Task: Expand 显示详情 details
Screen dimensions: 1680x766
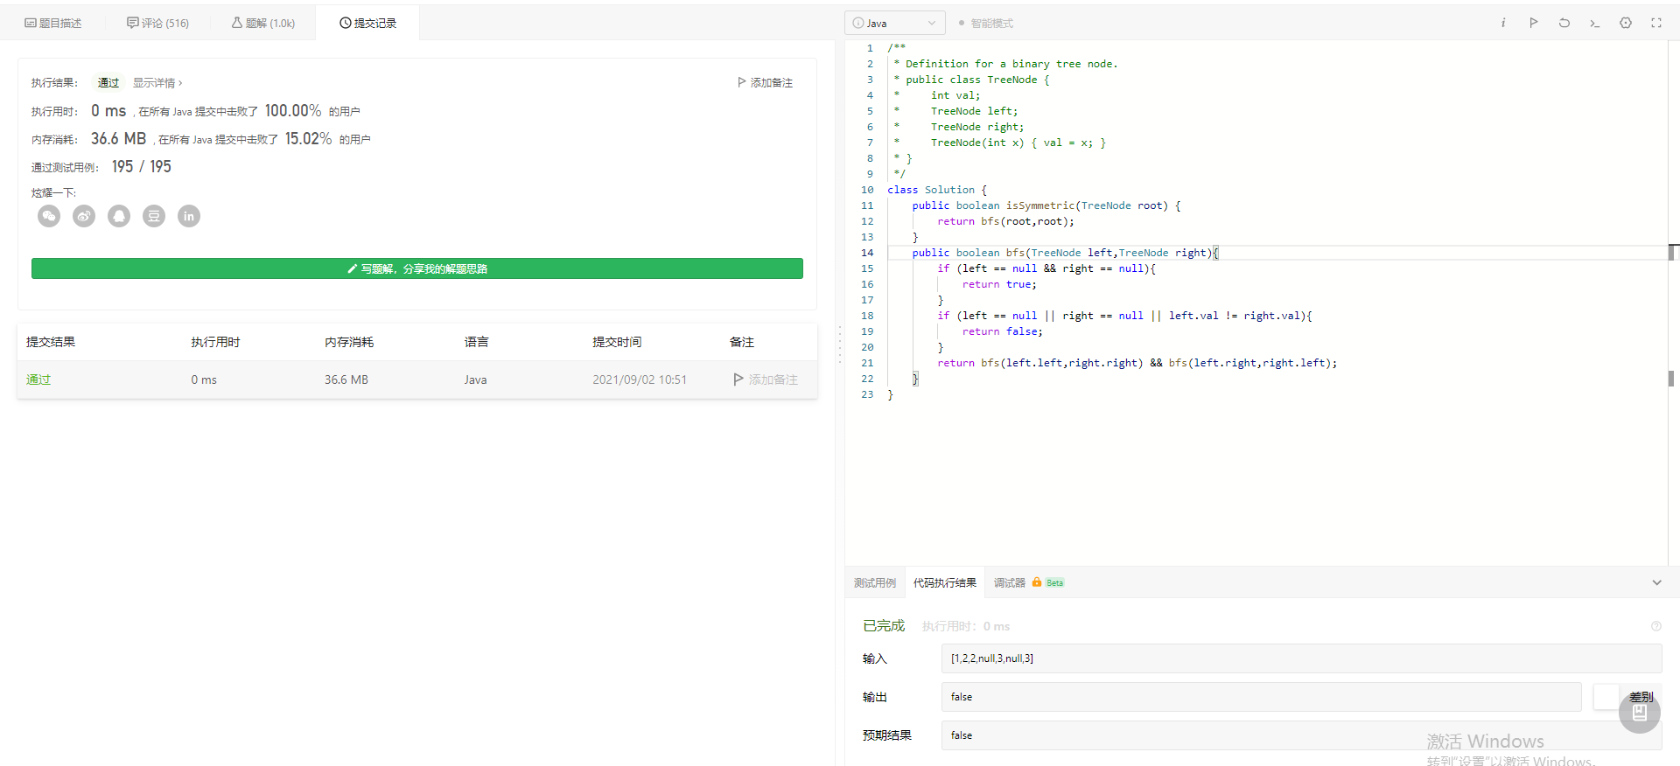Action: point(157,83)
